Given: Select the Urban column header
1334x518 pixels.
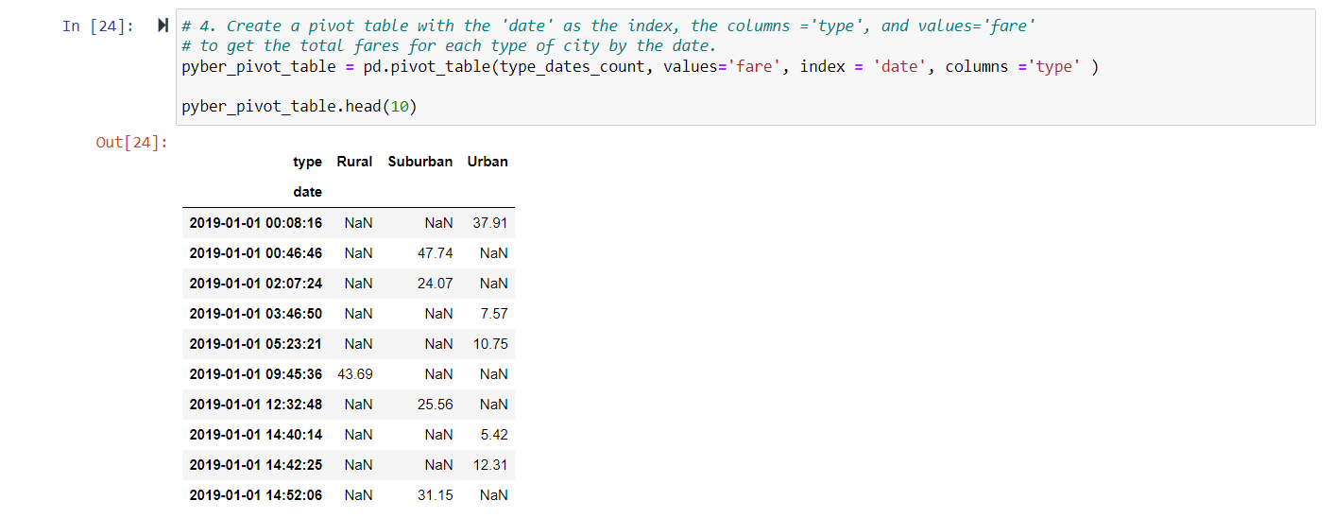Looking at the screenshot, I should (x=487, y=162).
